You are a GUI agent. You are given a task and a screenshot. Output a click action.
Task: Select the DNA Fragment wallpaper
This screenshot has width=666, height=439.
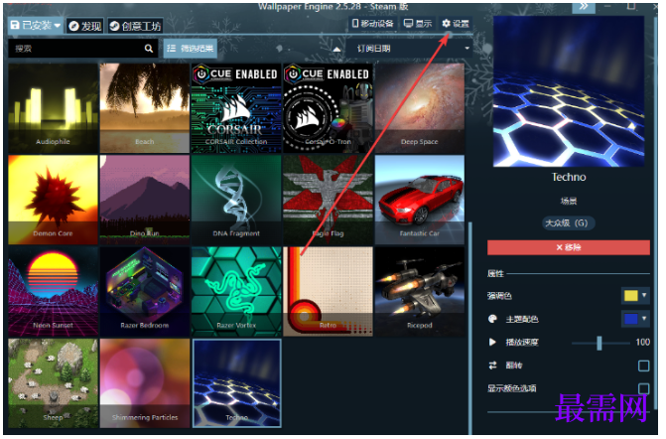[x=236, y=200]
